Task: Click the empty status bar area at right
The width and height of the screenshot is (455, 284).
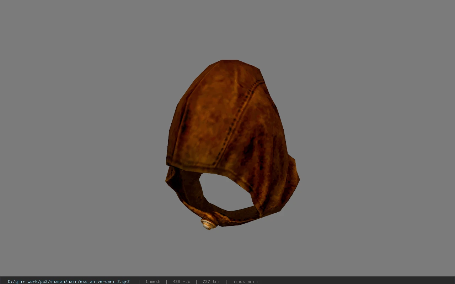Action: pyautogui.click(x=355, y=280)
